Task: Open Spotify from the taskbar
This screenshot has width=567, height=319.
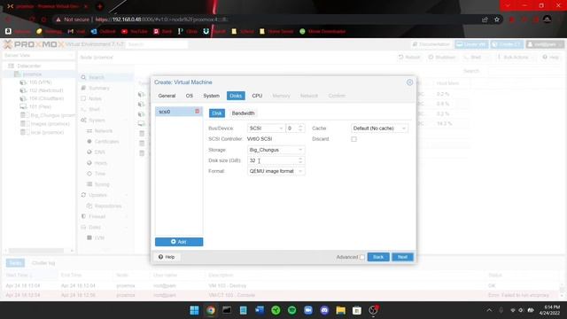Action: (291, 310)
